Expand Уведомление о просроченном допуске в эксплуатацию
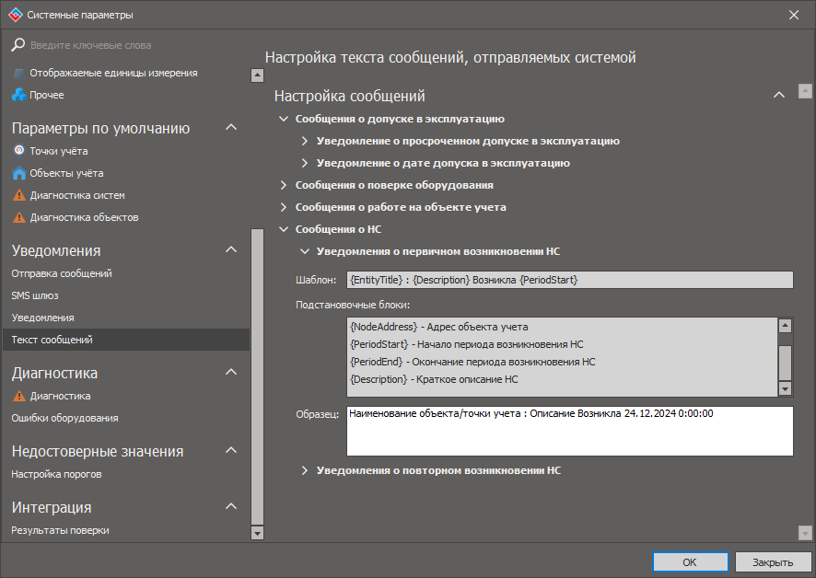 coord(305,141)
